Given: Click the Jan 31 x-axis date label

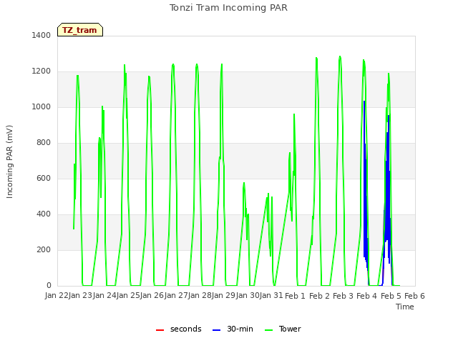Looking at the screenshot, I should 271,295.
